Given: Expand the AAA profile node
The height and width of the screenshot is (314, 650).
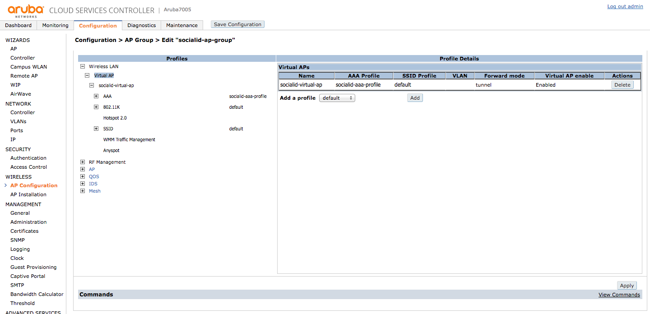Looking at the screenshot, I should coord(96,96).
